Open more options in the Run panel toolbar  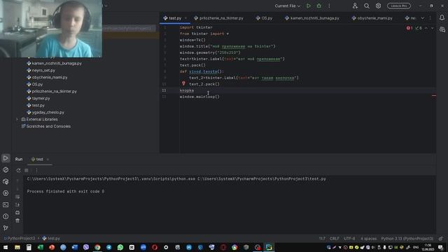click(36, 171)
